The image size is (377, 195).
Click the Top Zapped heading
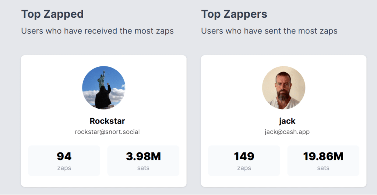pos(52,14)
